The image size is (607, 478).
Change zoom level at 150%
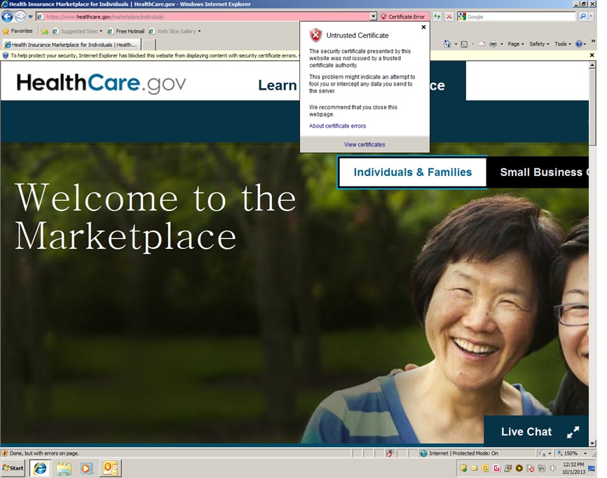pyautogui.click(x=571, y=453)
